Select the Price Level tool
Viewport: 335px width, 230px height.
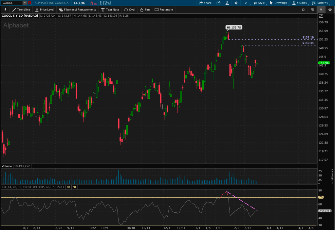tap(45, 9)
